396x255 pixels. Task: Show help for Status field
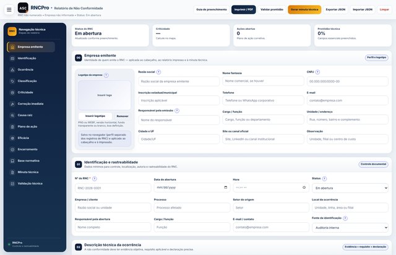point(324,179)
